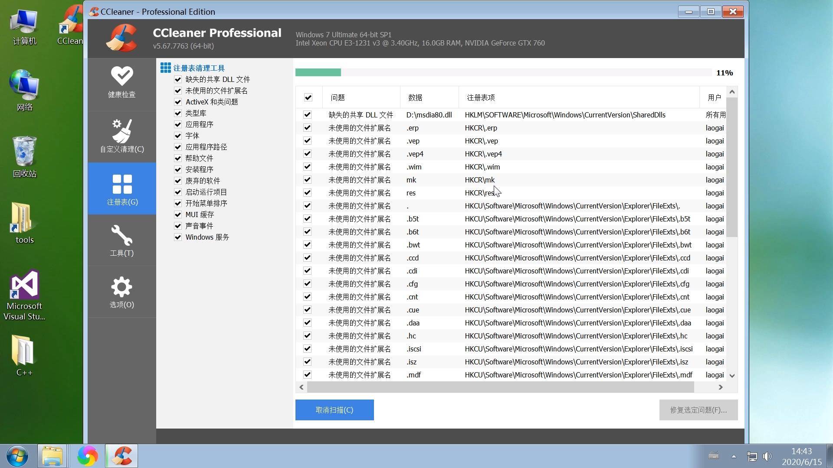Click the Show Desktop strip by clock
833x468 pixels.
tap(830, 456)
